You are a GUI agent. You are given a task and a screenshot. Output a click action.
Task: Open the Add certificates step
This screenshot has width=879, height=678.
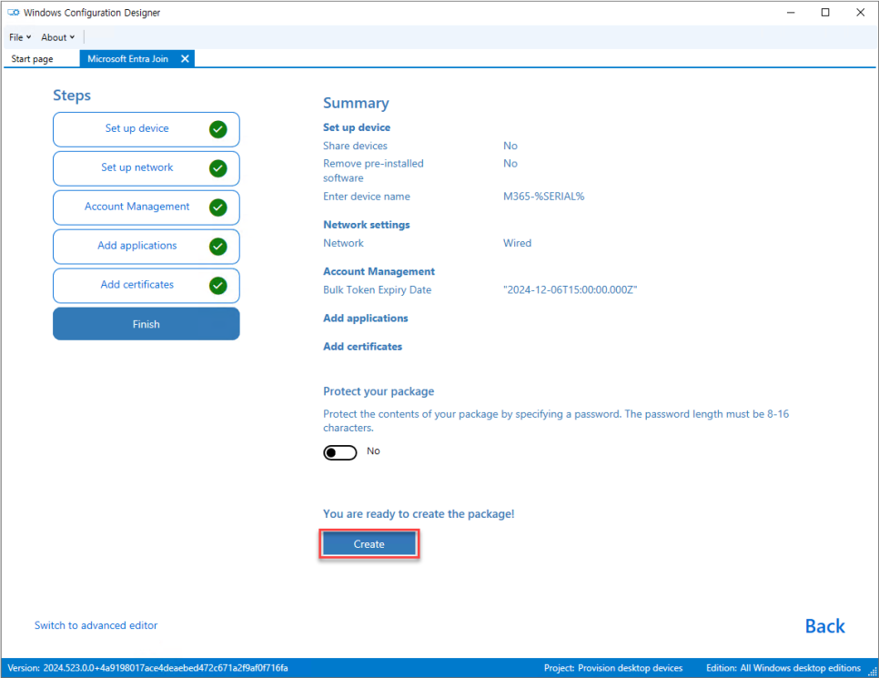click(146, 286)
